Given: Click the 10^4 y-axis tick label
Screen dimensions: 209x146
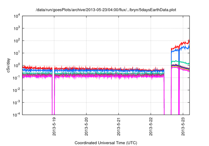Looking at the screenshot, I should [x=17, y=16].
